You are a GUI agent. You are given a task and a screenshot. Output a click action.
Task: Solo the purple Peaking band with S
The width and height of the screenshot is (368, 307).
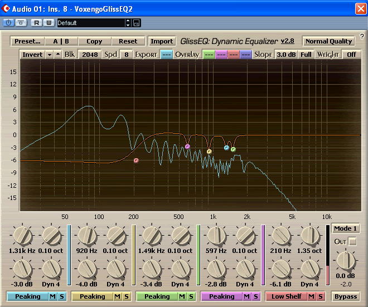coord(256,296)
